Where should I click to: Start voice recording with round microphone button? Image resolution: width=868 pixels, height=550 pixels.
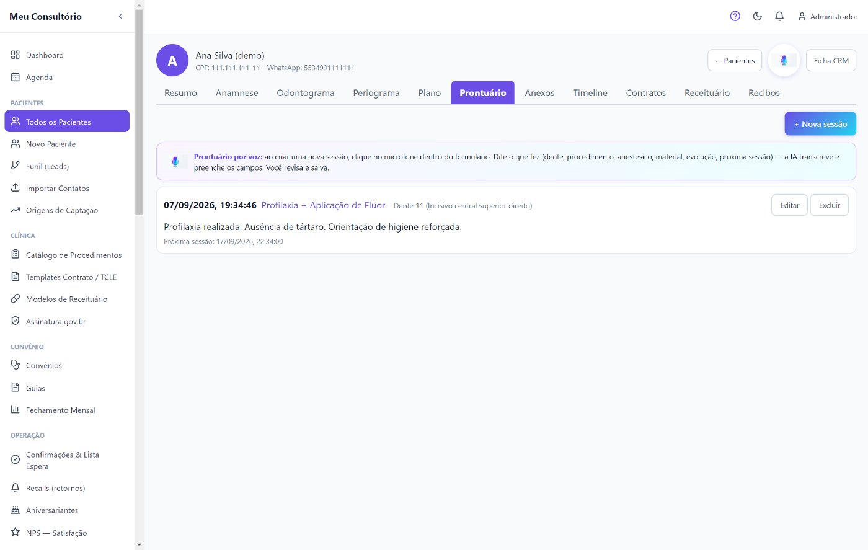[784, 60]
